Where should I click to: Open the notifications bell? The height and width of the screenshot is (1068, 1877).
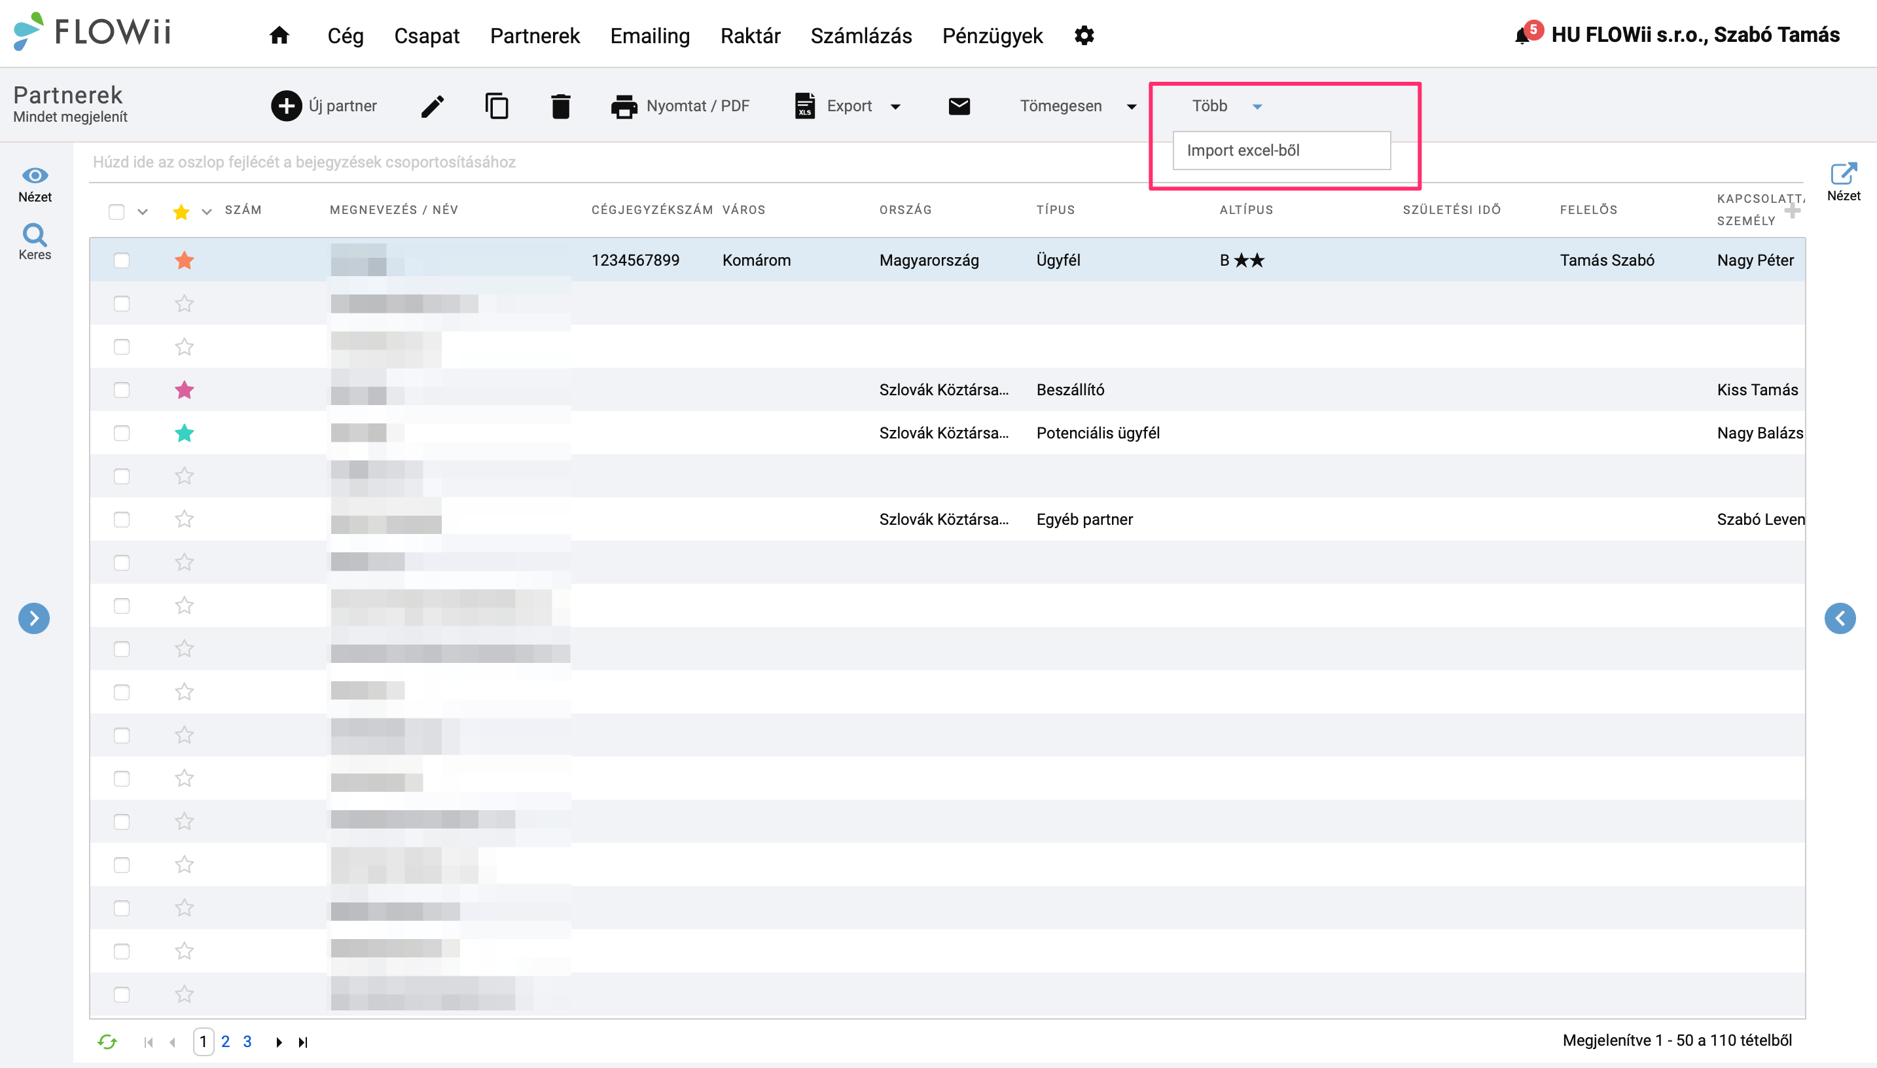coord(1523,35)
